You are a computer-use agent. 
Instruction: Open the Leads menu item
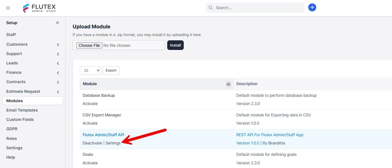click(x=12, y=63)
